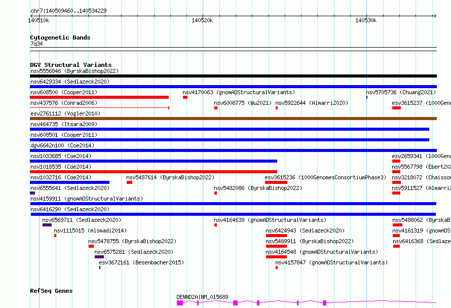This screenshot has height=308, width=451.
Task: Select the red nsv5487614 variant bar
Action: pos(129,182)
